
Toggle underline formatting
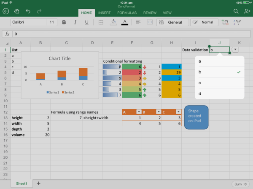click(x=86, y=22)
